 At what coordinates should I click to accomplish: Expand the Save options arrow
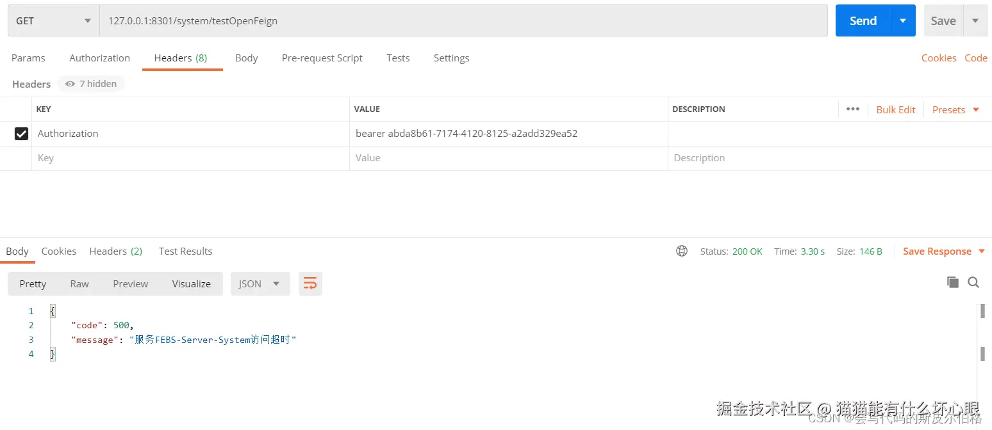pos(975,21)
